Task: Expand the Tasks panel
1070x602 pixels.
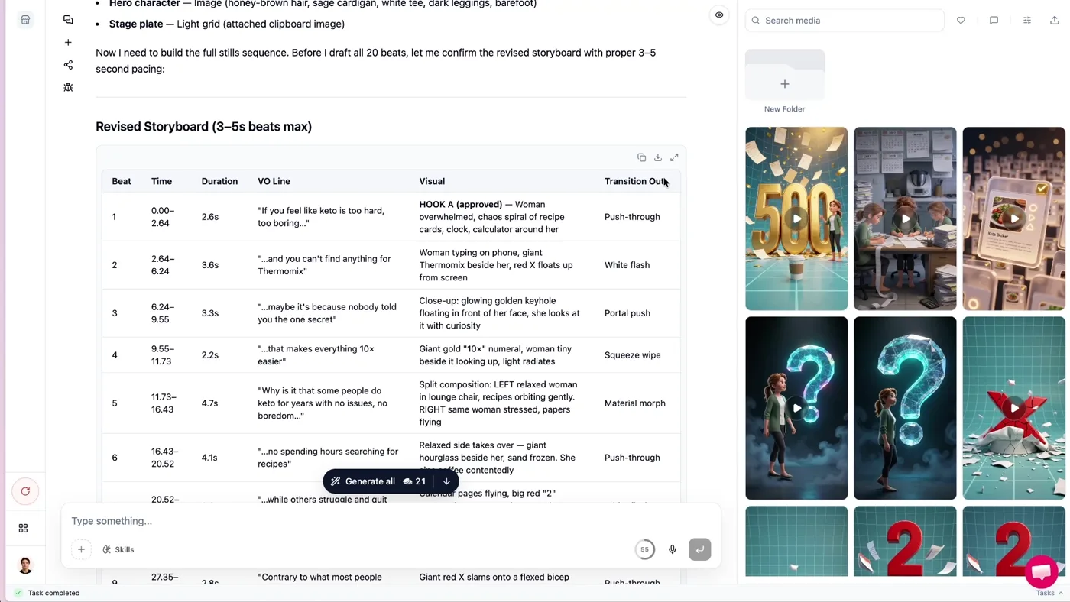Action: (x=1049, y=593)
